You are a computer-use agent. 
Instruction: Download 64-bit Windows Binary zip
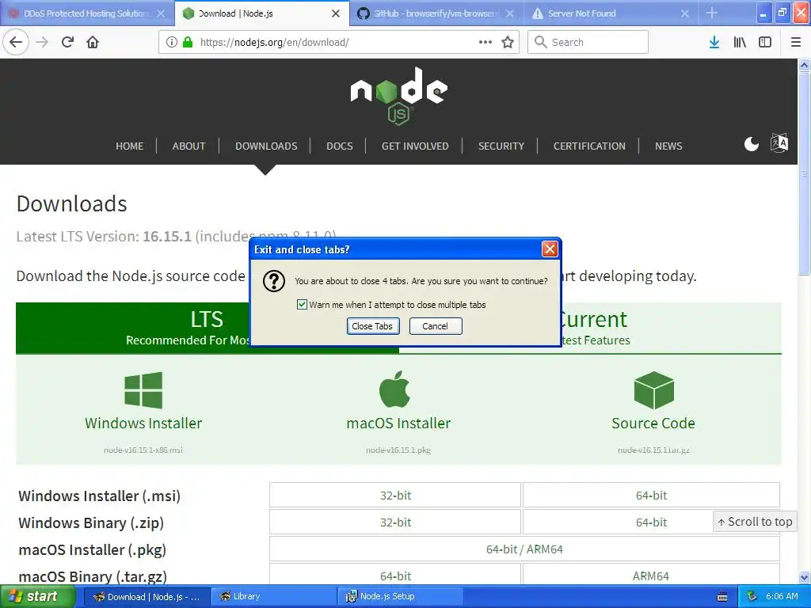click(x=651, y=522)
